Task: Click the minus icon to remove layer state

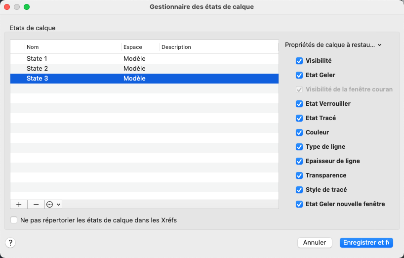Action: pyautogui.click(x=36, y=204)
